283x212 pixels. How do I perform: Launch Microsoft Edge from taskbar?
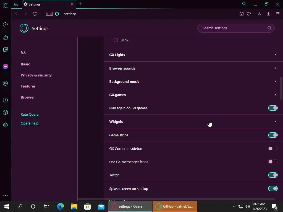point(61,206)
